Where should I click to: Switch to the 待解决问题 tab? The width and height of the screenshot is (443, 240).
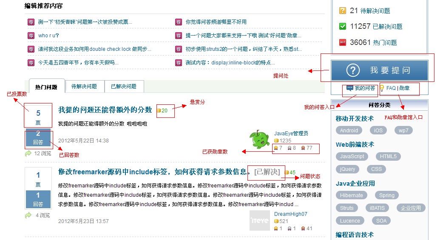[84, 87]
